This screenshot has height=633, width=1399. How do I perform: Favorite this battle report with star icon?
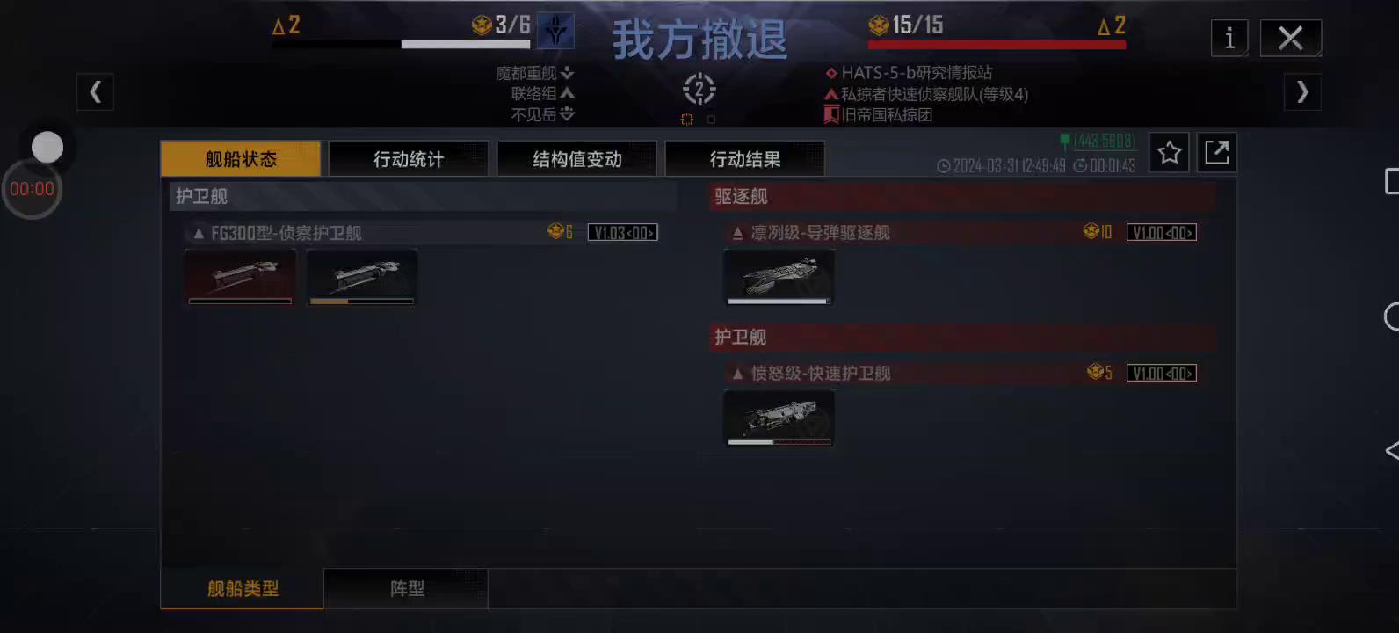1169,153
